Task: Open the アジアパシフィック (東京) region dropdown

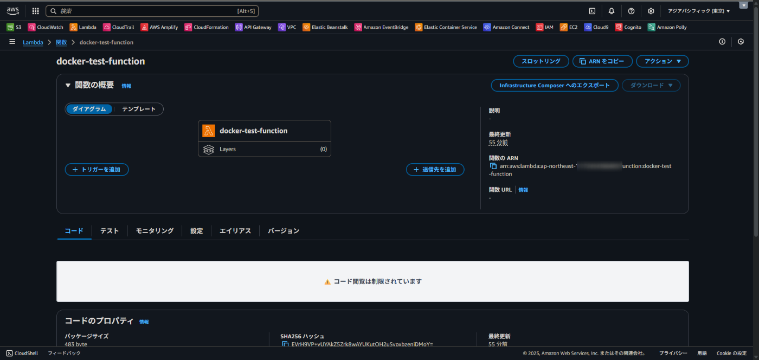Action: (x=699, y=11)
